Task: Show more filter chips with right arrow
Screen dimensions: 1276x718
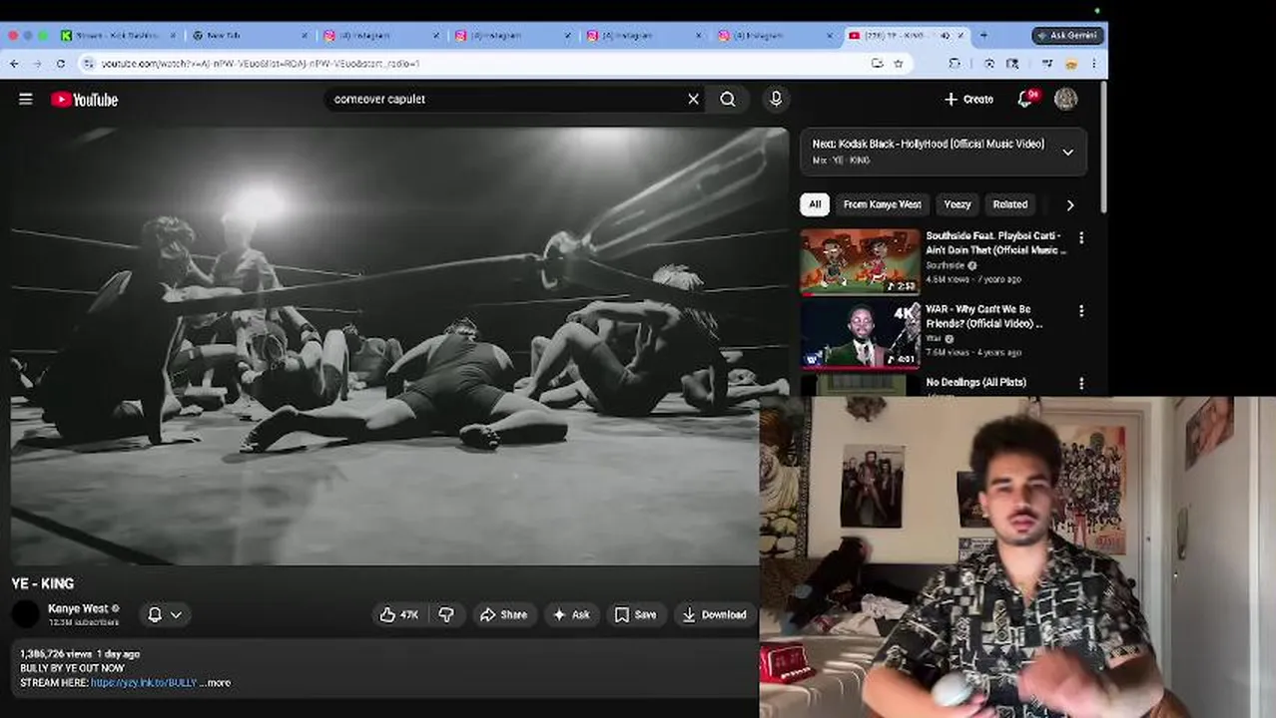Action: [1069, 204]
